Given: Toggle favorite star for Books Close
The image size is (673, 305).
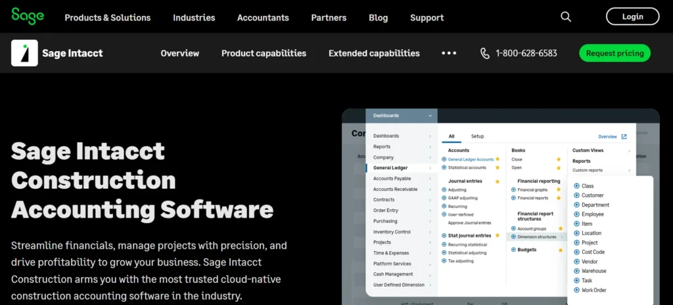Looking at the screenshot, I should (559, 159).
